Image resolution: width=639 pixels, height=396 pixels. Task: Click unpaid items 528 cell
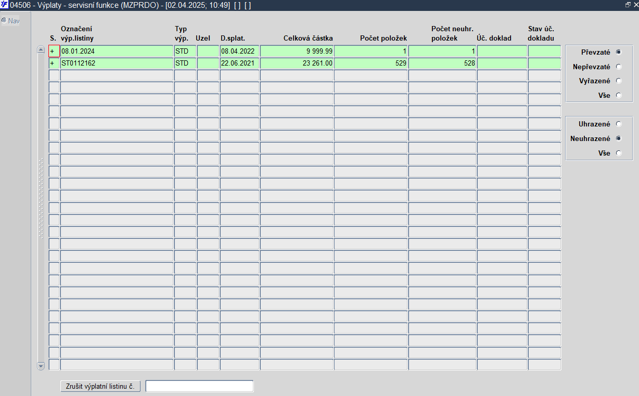(442, 63)
